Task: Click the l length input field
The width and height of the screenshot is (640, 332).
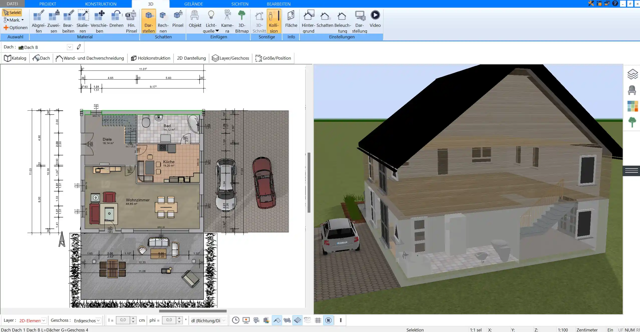Action: [123, 320]
